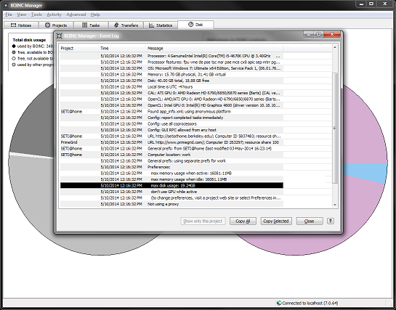
Task: Click the connection status globe icon
Action: [x=279, y=303]
